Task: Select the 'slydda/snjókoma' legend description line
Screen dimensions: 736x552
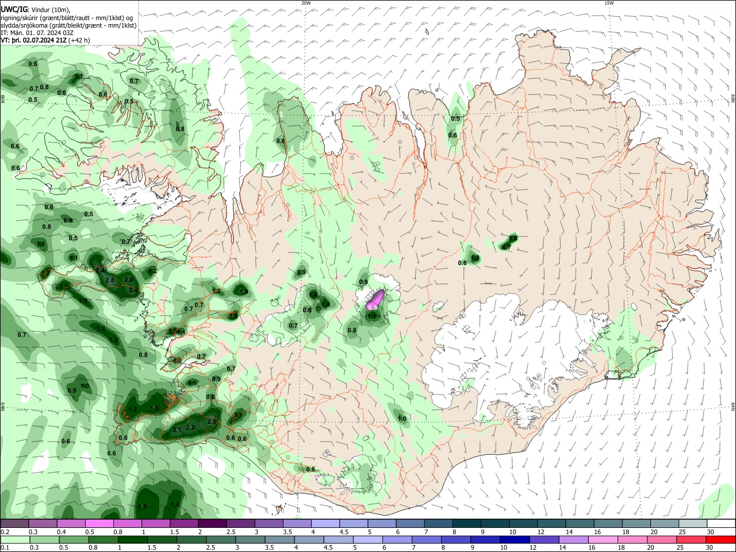Action: (68, 25)
